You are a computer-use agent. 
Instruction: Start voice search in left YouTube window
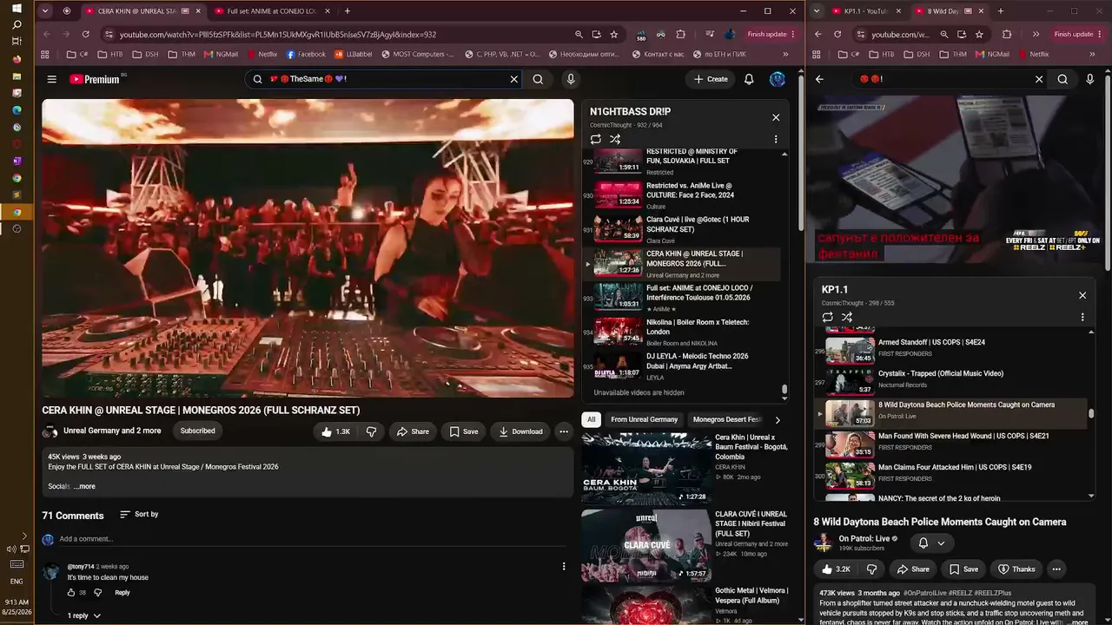571,79
